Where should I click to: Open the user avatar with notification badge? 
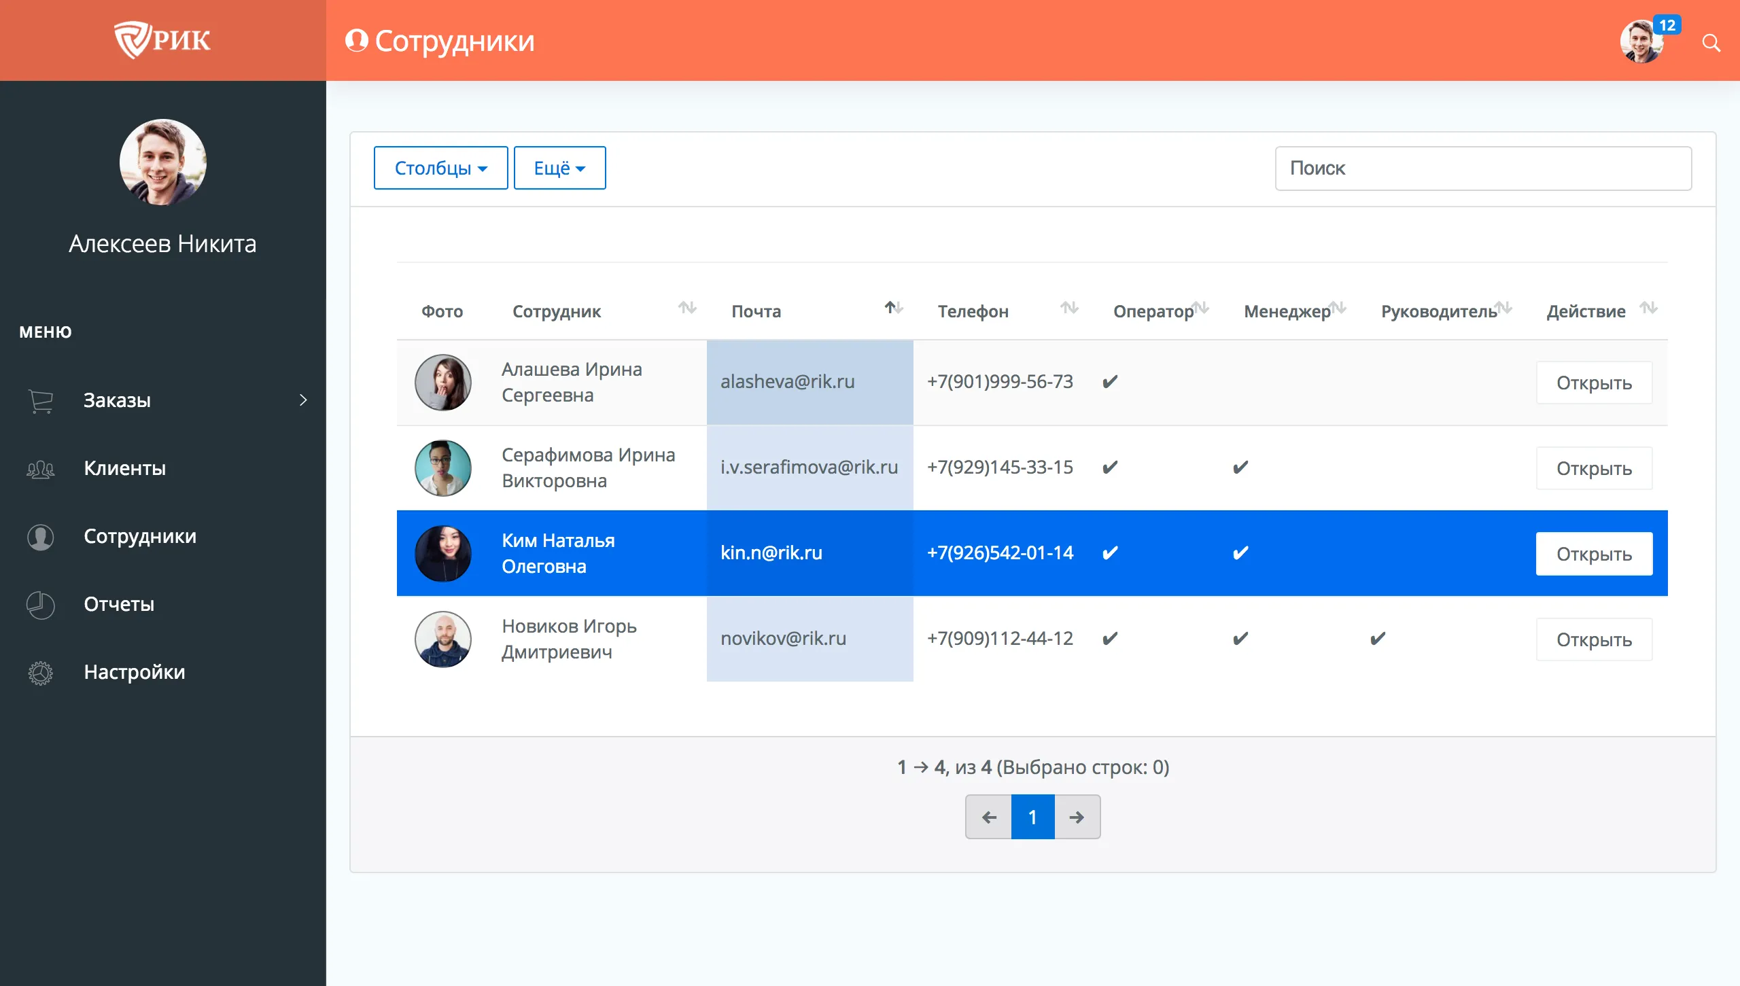[x=1641, y=42]
